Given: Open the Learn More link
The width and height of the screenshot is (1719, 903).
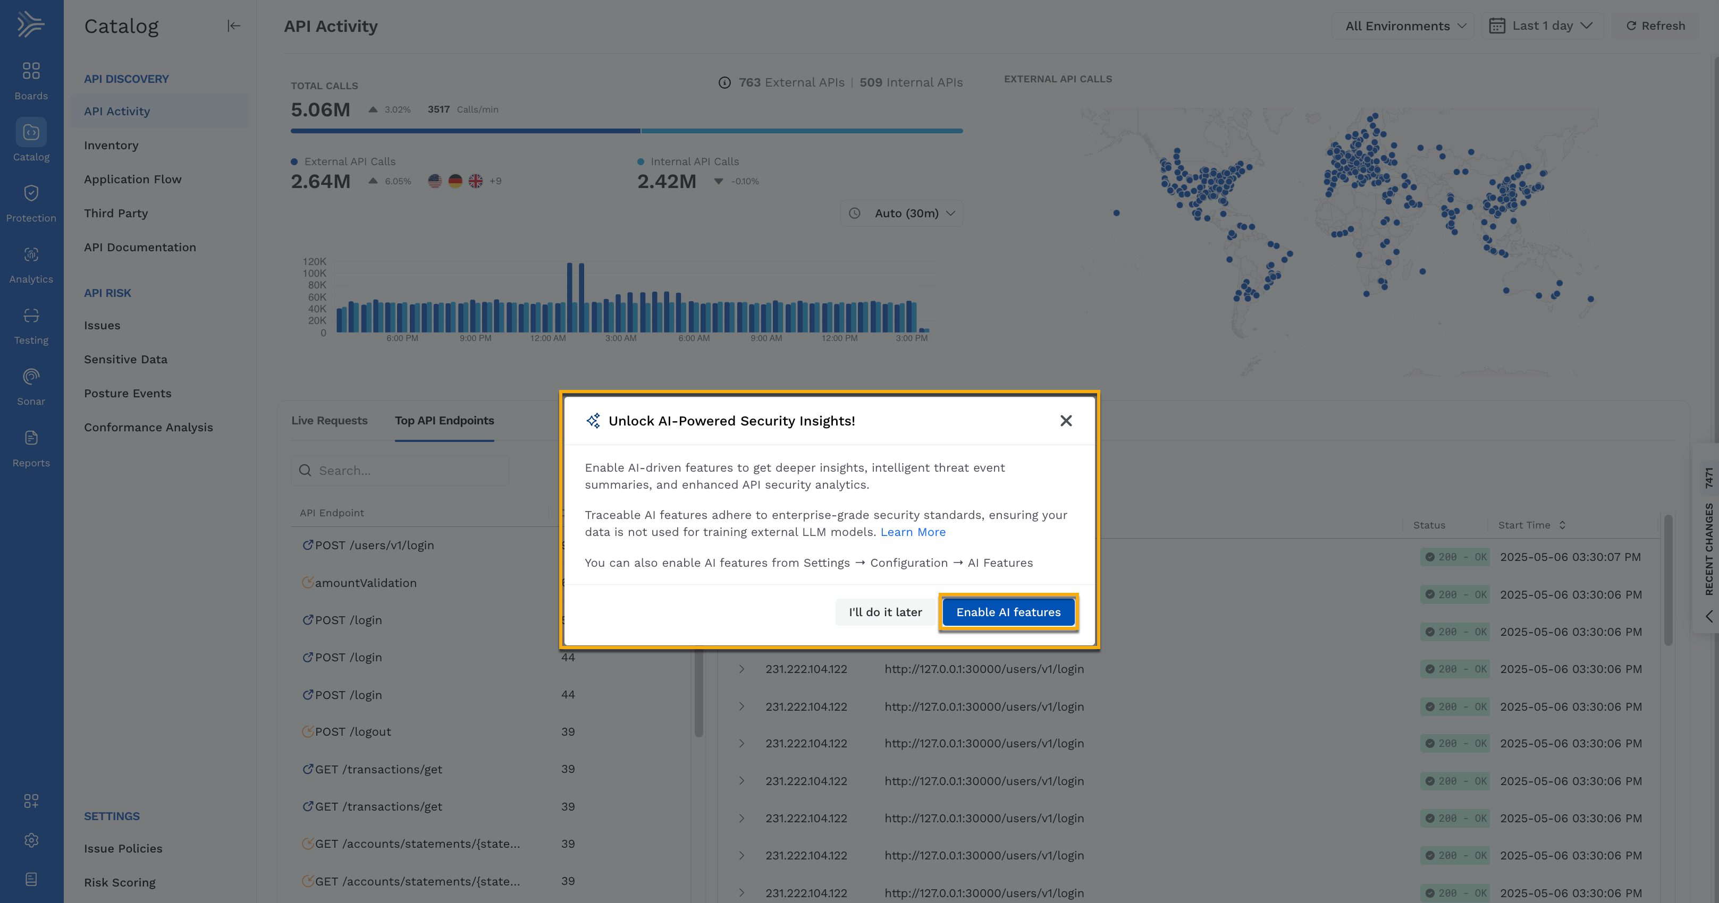Looking at the screenshot, I should (912, 532).
